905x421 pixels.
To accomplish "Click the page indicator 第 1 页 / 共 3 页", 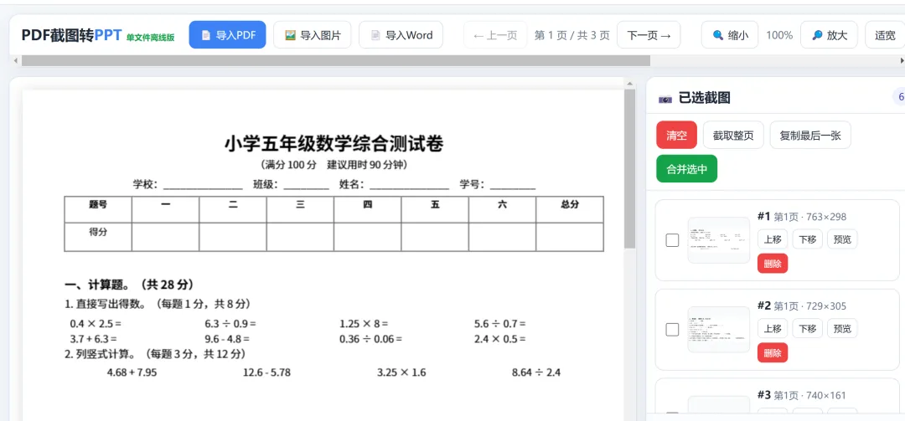I will pos(572,35).
